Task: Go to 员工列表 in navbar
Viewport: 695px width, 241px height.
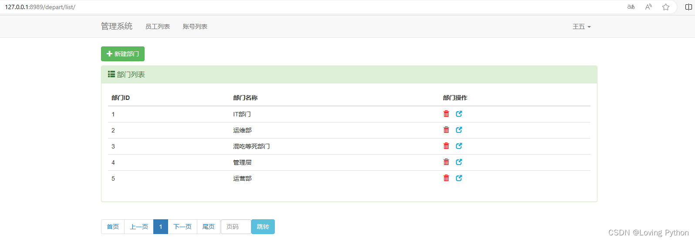Action: 158,26
